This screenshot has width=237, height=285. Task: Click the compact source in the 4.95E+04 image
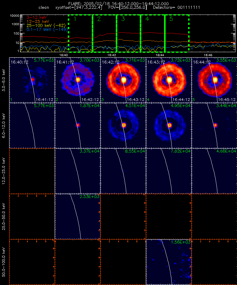point(170,125)
